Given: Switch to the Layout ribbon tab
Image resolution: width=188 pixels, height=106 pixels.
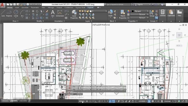Looking at the screenshot, I should coord(90,7).
